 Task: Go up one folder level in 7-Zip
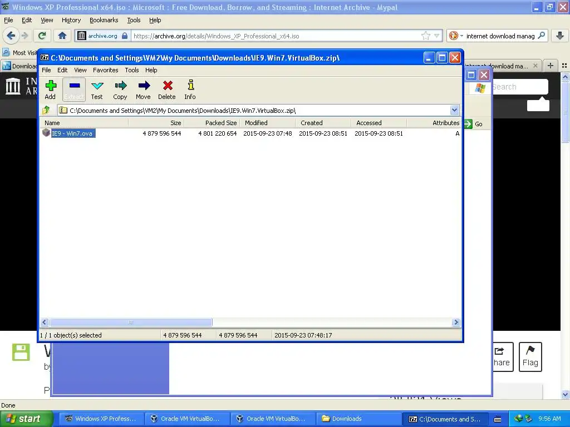coord(46,110)
